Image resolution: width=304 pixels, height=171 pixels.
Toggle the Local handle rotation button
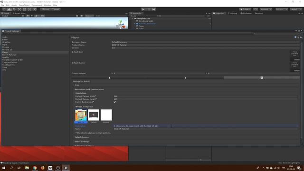click(56, 9)
